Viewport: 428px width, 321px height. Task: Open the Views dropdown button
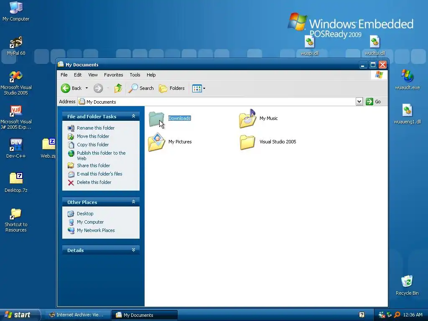pyautogui.click(x=199, y=88)
